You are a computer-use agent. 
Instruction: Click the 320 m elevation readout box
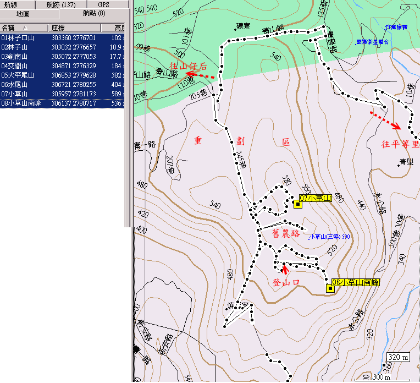[399, 357]
